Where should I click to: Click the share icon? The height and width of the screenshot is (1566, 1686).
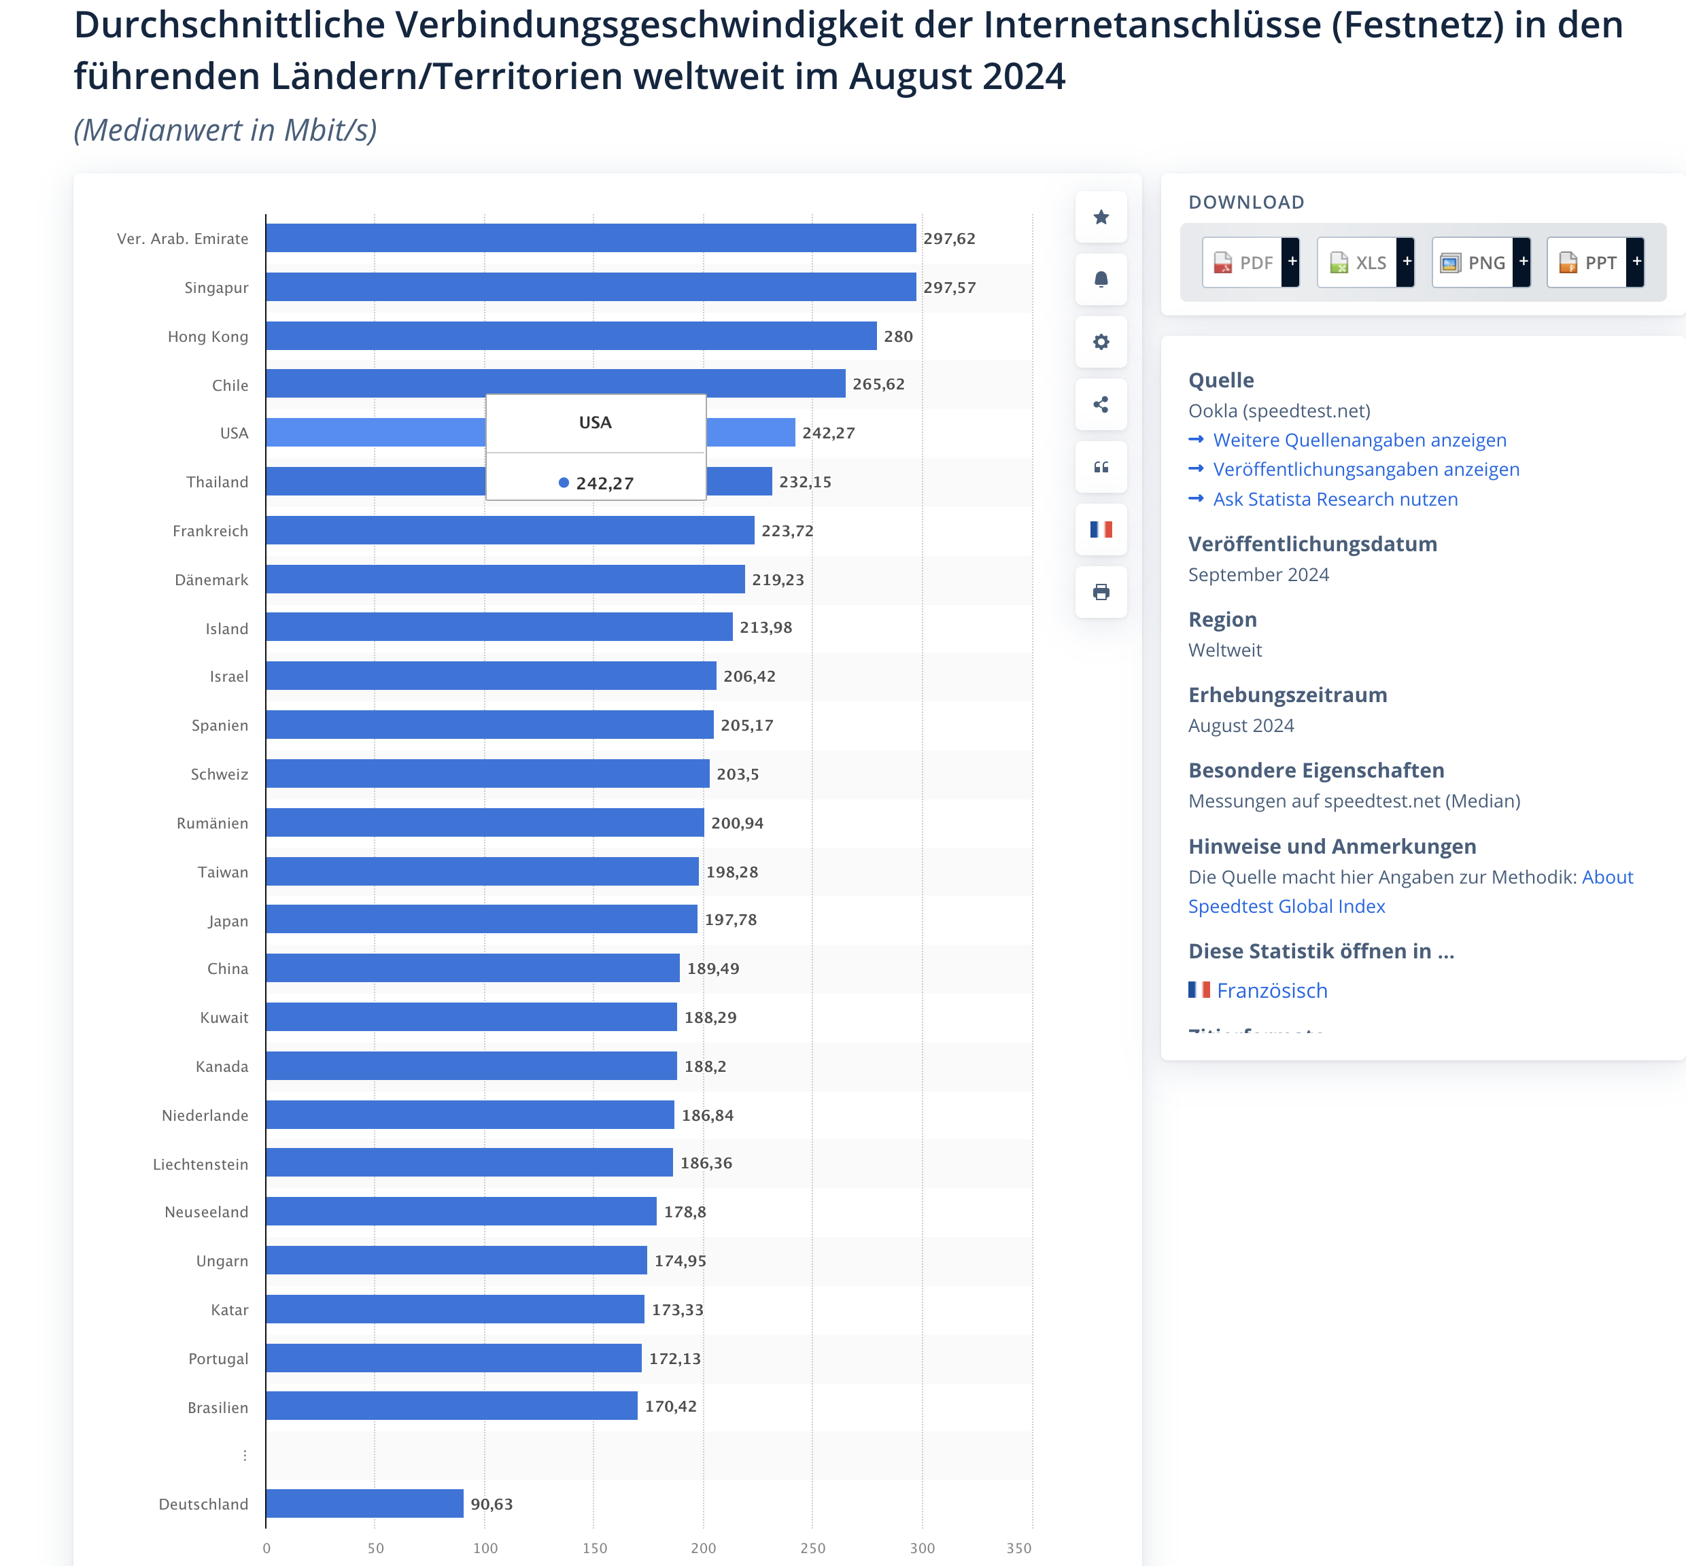(x=1100, y=404)
